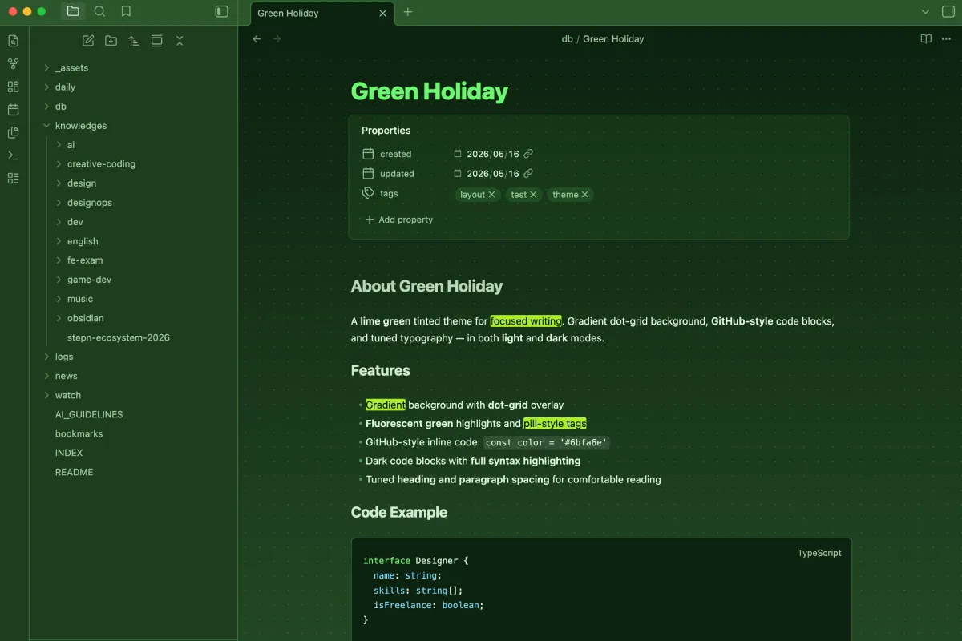Click the About Green Holiday heading
Image resolution: width=962 pixels, height=641 pixels.
(426, 286)
